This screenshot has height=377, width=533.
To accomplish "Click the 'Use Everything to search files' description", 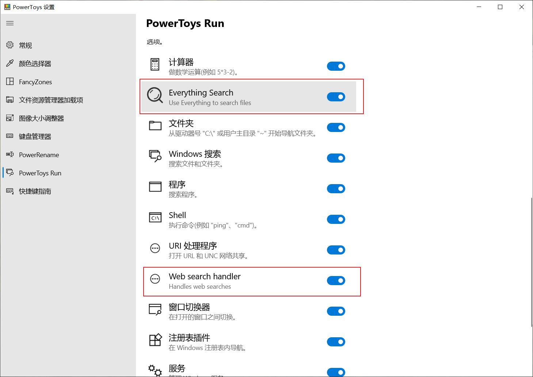I will tap(210, 103).
